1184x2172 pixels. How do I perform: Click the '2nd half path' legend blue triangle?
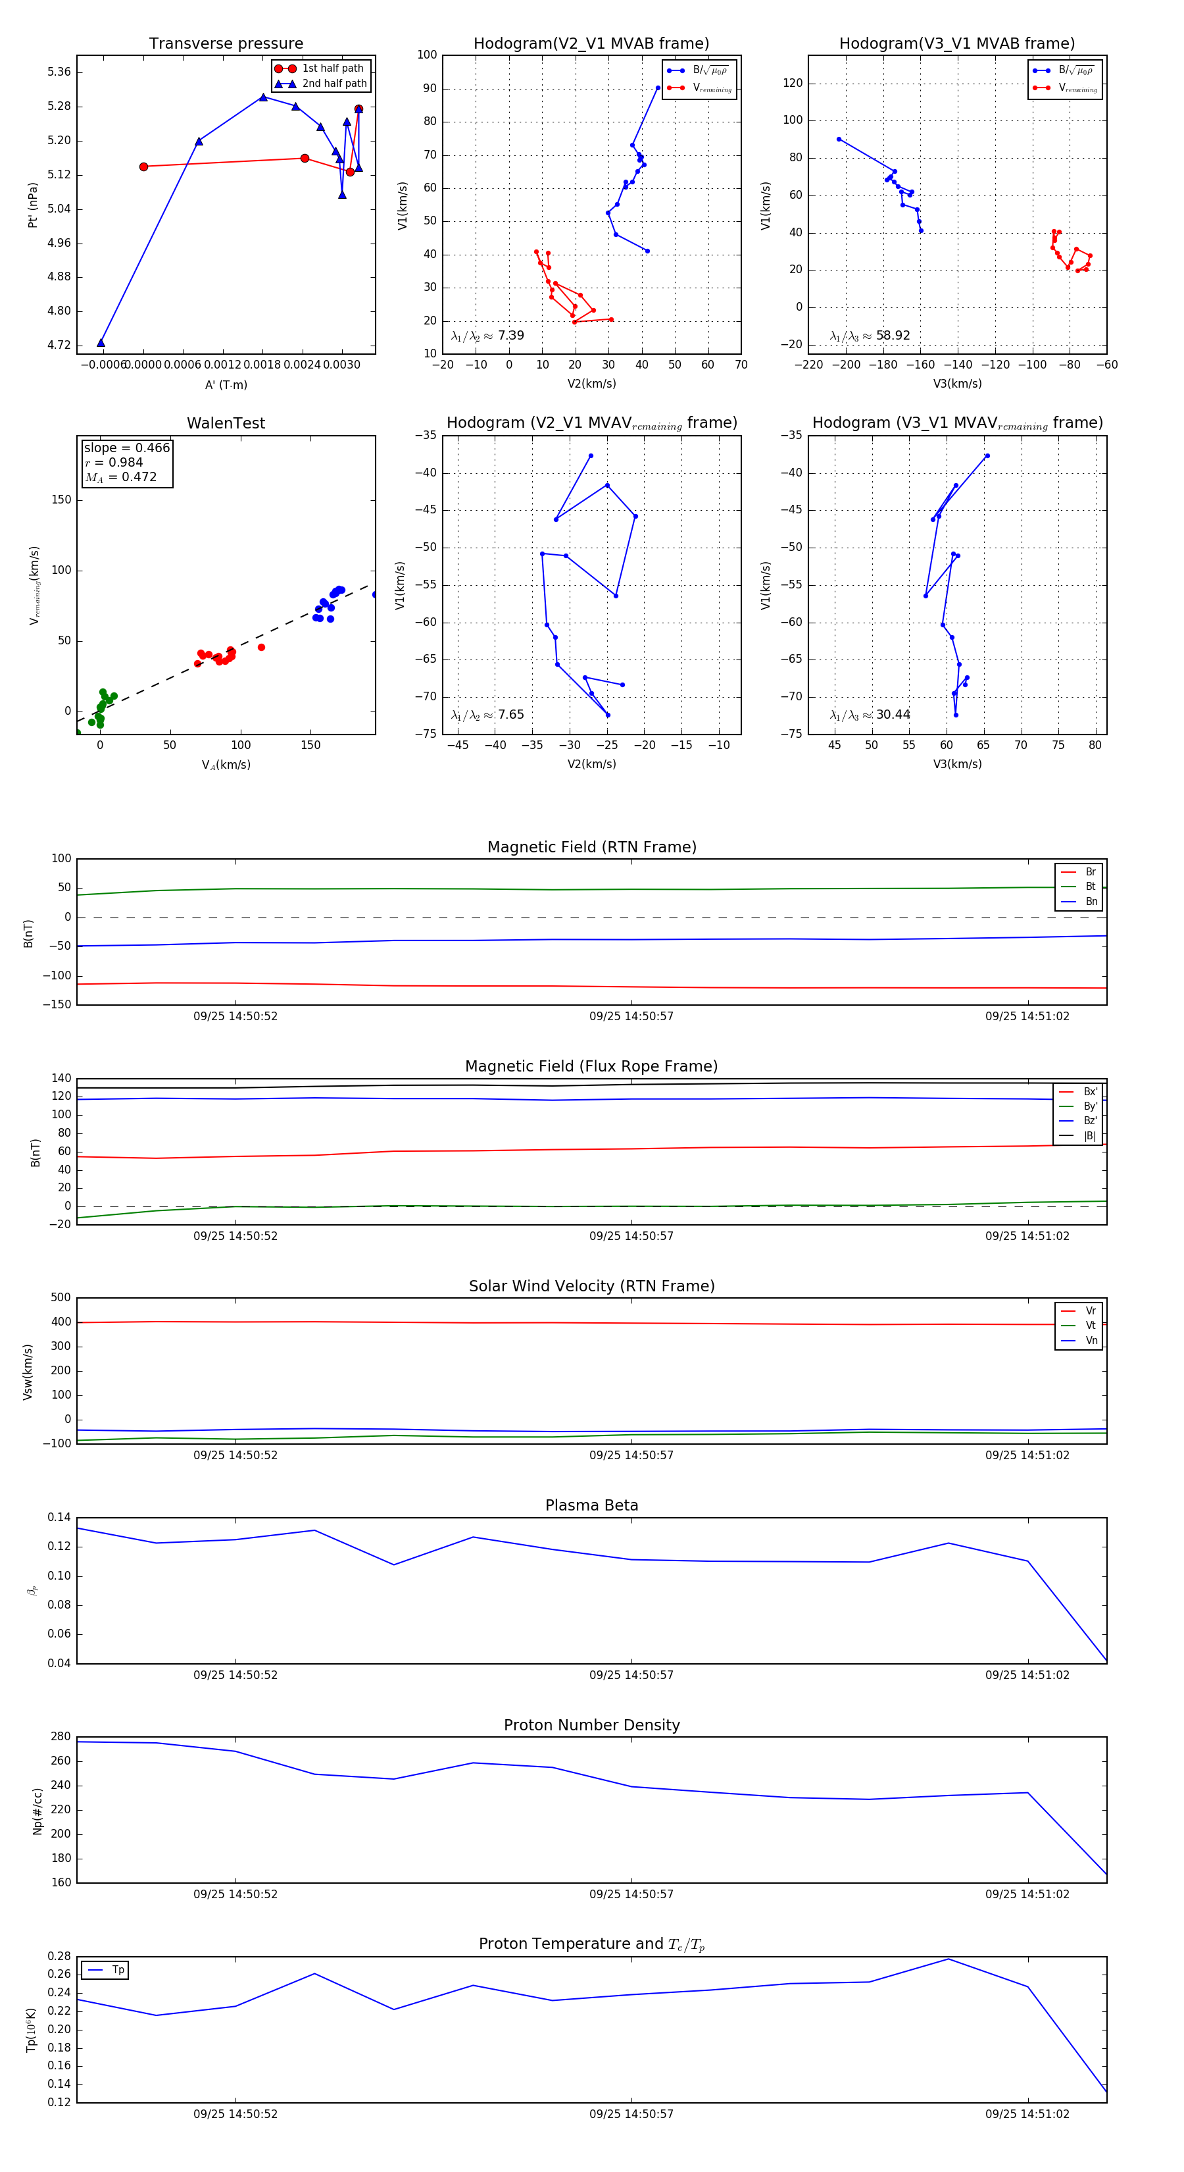[285, 84]
